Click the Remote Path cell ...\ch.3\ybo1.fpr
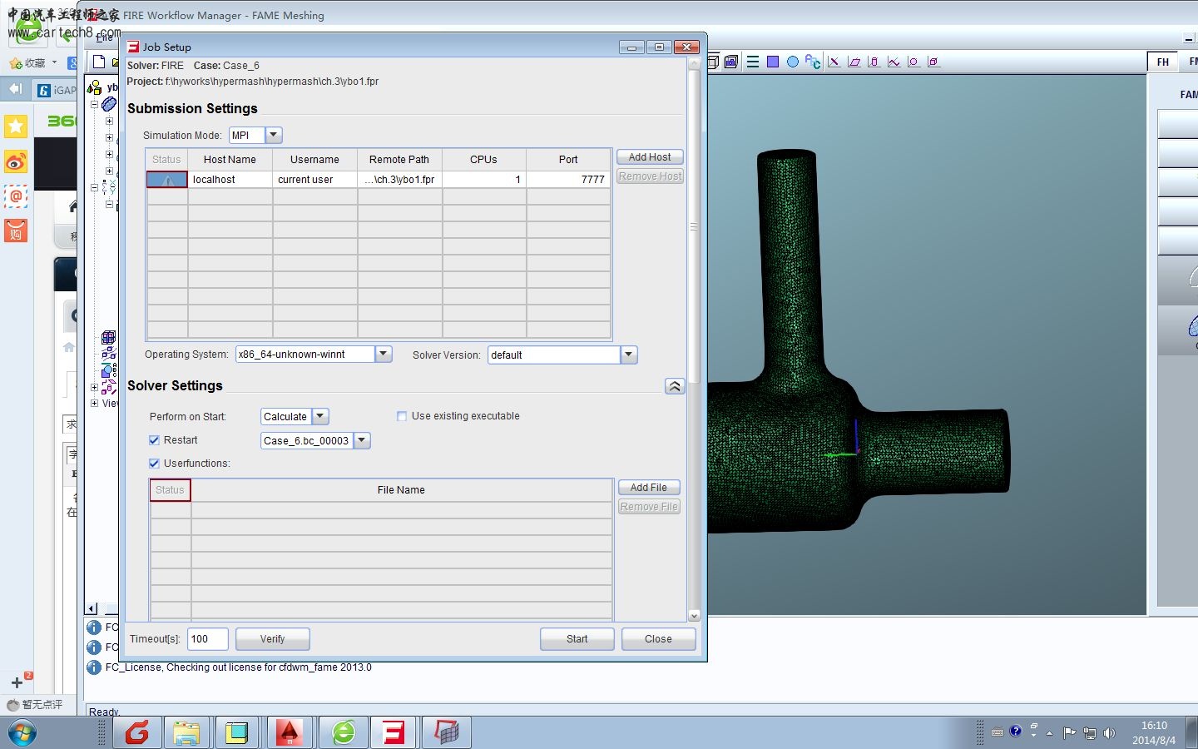Image resolution: width=1198 pixels, height=749 pixels. click(x=399, y=180)
